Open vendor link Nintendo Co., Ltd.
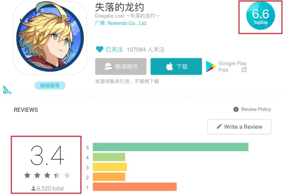Image resolution: width=284 pixels, height=195 pixels. point(121,23)
